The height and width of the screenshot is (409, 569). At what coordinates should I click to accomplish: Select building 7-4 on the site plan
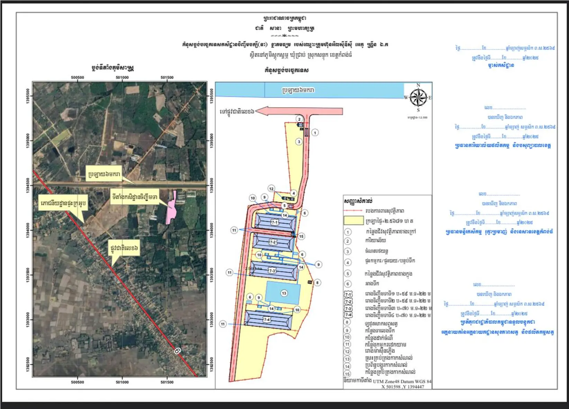pyautogui.click(x=267, y=319)
